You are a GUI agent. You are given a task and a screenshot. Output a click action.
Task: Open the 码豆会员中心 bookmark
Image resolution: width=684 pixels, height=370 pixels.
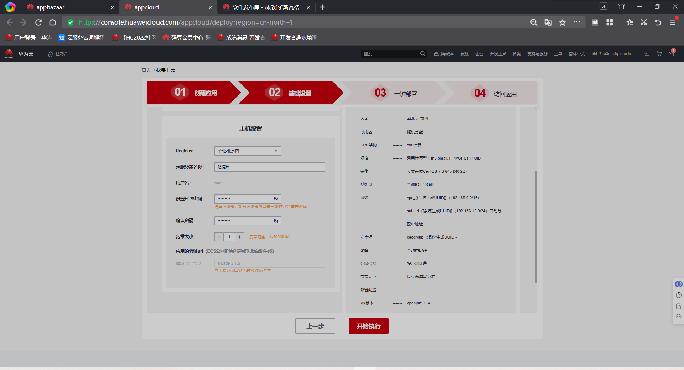[x=187, y=37]
